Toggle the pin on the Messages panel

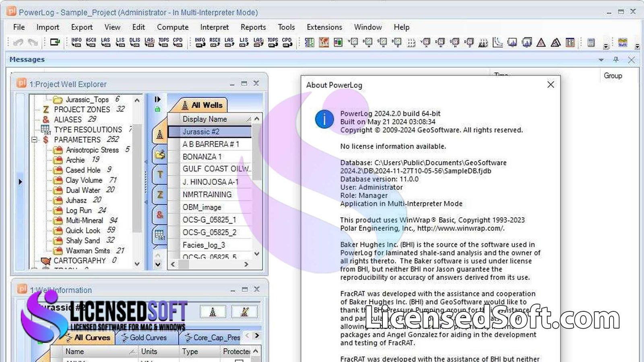pyautogui.click(x=615, y=59)
